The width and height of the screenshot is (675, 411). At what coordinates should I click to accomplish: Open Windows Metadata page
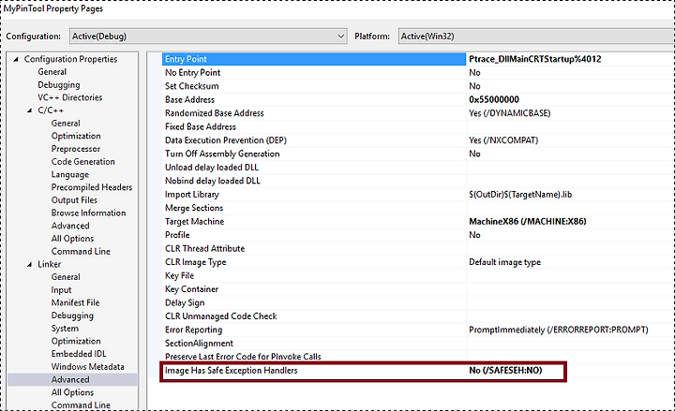coord(87,367)
